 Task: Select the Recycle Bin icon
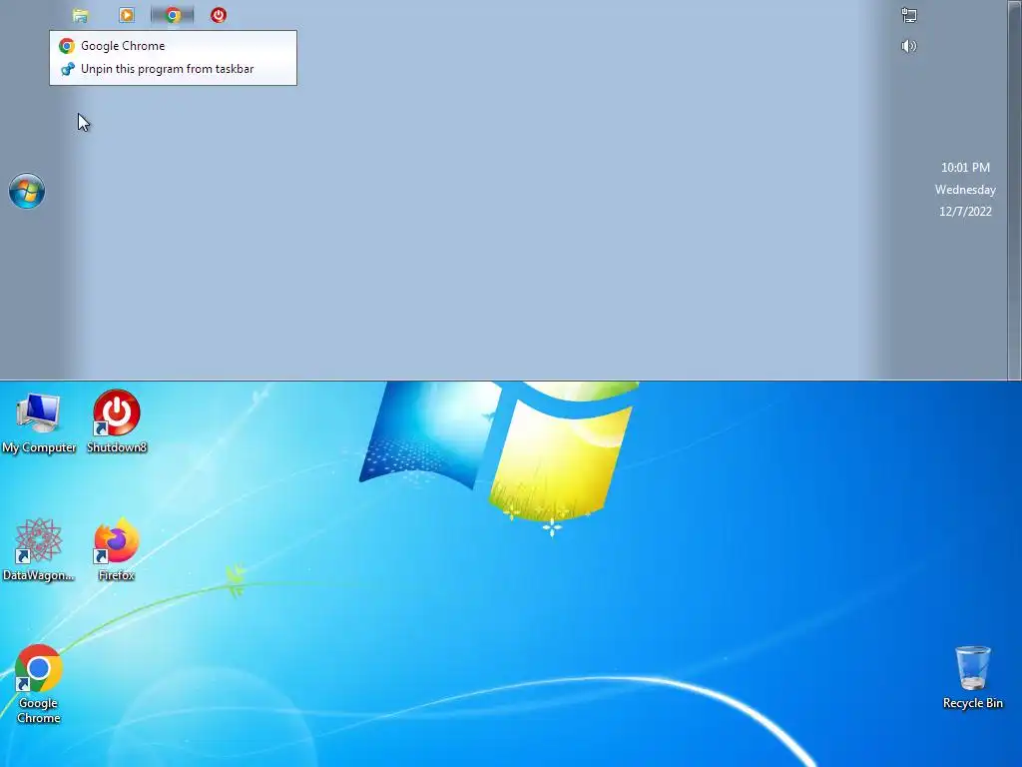point(972,678)
